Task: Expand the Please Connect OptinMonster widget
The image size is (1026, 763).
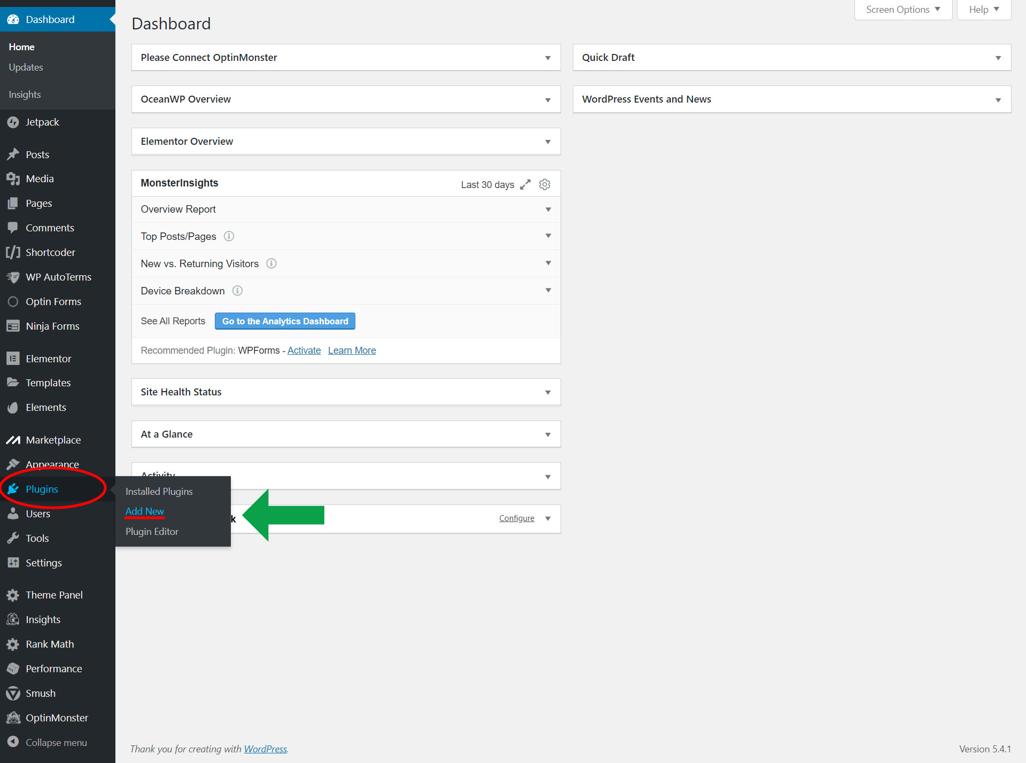Action: tap(548, 58)
